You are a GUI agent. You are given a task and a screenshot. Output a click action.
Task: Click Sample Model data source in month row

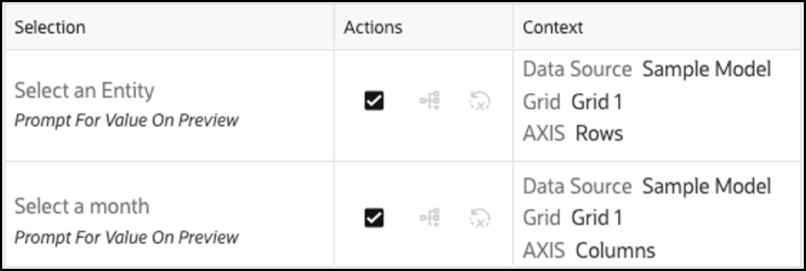tap(707, 186)
